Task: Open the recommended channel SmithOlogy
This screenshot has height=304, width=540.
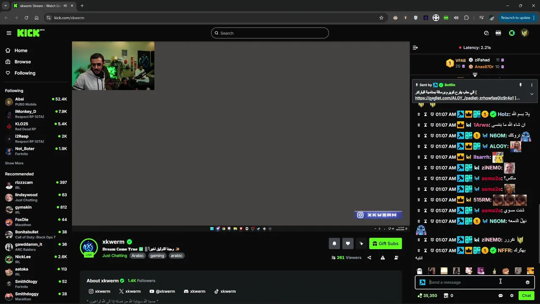Action: (x=36, y=284)
